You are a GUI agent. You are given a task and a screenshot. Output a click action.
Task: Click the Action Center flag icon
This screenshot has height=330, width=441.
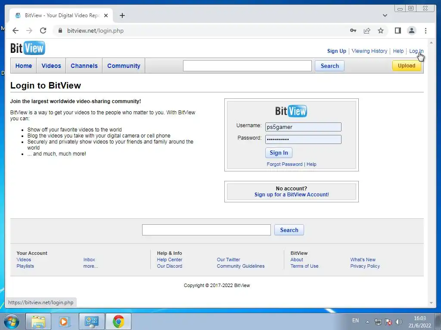[x=388, y=322]
